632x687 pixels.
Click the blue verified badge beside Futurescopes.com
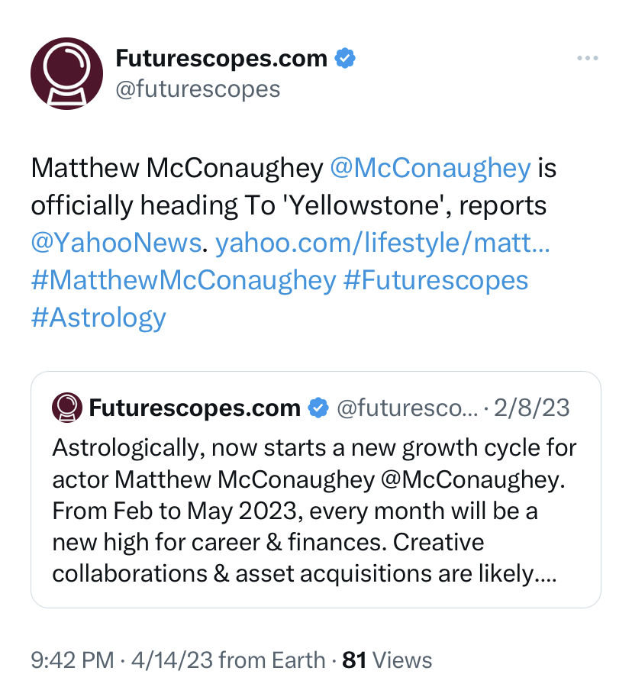tap(345, 58)
